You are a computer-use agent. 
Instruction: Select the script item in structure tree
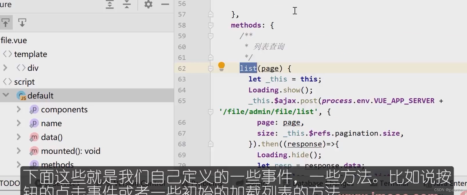pos(24,82)
